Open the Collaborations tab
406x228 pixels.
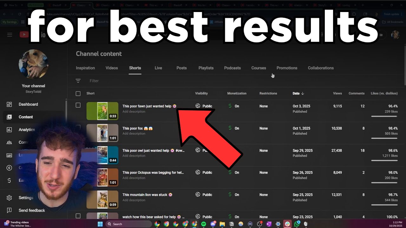tap(321, 68)
